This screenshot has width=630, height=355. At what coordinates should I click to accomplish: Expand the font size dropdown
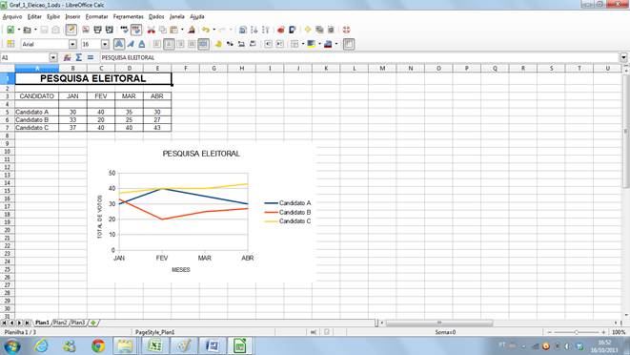tap(105, 44)
